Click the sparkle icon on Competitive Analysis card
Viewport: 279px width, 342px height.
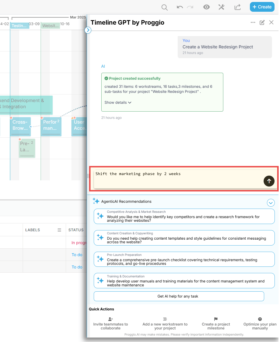[100, 216]
